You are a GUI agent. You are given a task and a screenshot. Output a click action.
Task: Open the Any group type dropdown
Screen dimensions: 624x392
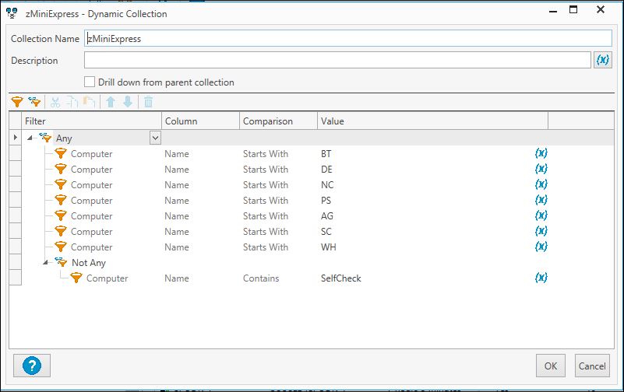(155, 138)
